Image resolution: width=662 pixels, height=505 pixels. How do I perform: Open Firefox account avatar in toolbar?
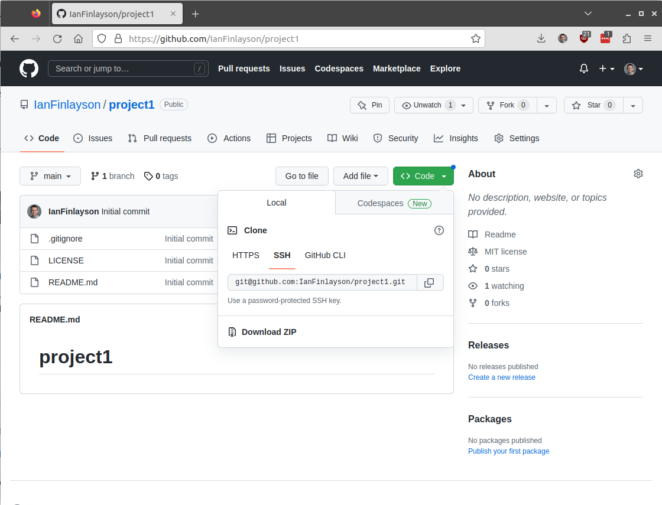[563, 39]
